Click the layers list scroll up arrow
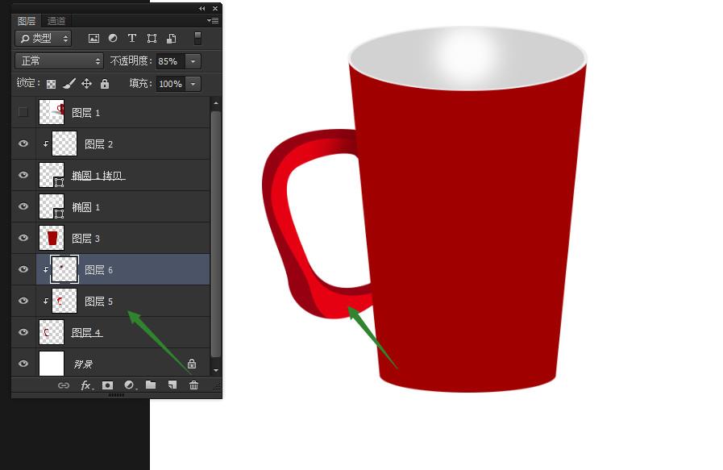 tap(216, 103)
